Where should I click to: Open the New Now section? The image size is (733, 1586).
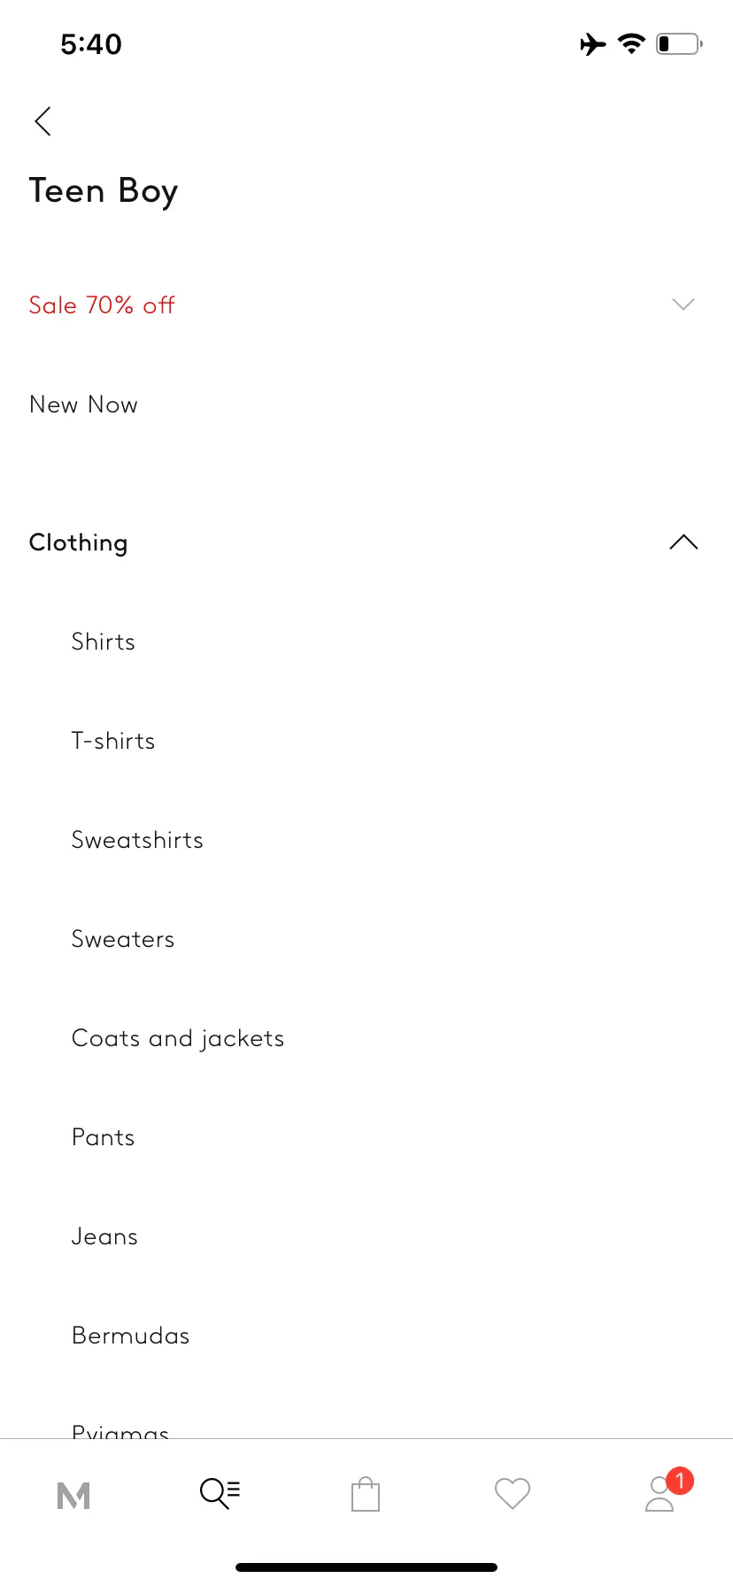83,404
